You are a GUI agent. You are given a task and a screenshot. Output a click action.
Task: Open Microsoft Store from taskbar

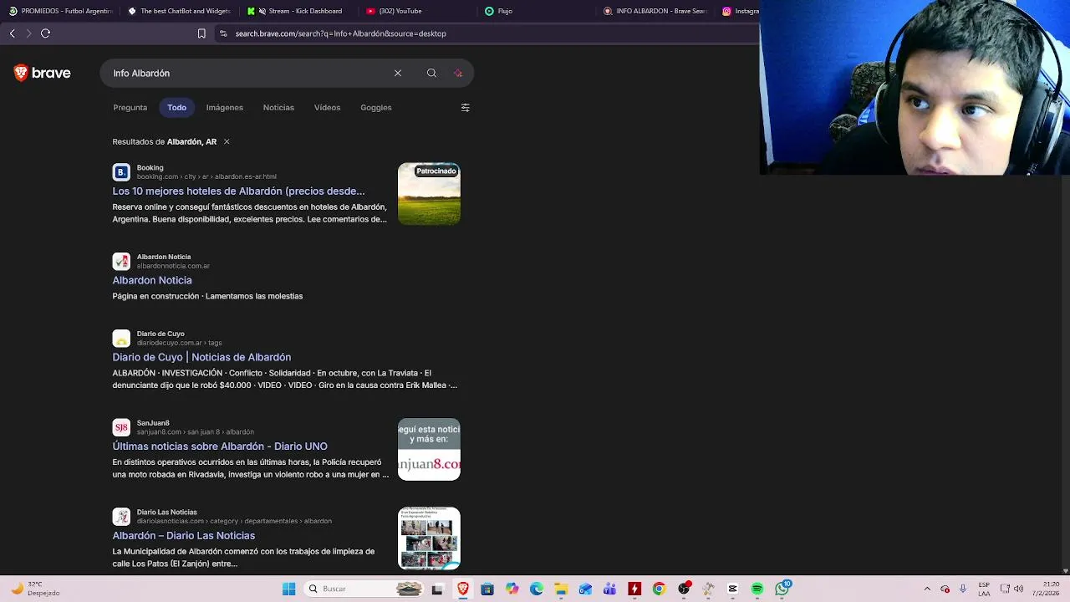pos(487,589)
